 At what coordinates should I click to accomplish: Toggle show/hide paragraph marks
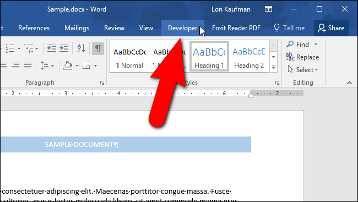pos(98,48)
